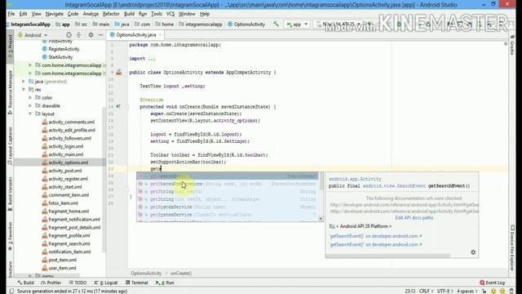The height and width of the screenshot is (294, 522).
Task: Open activity_login.xml file
Action: [x=66, y=146]
